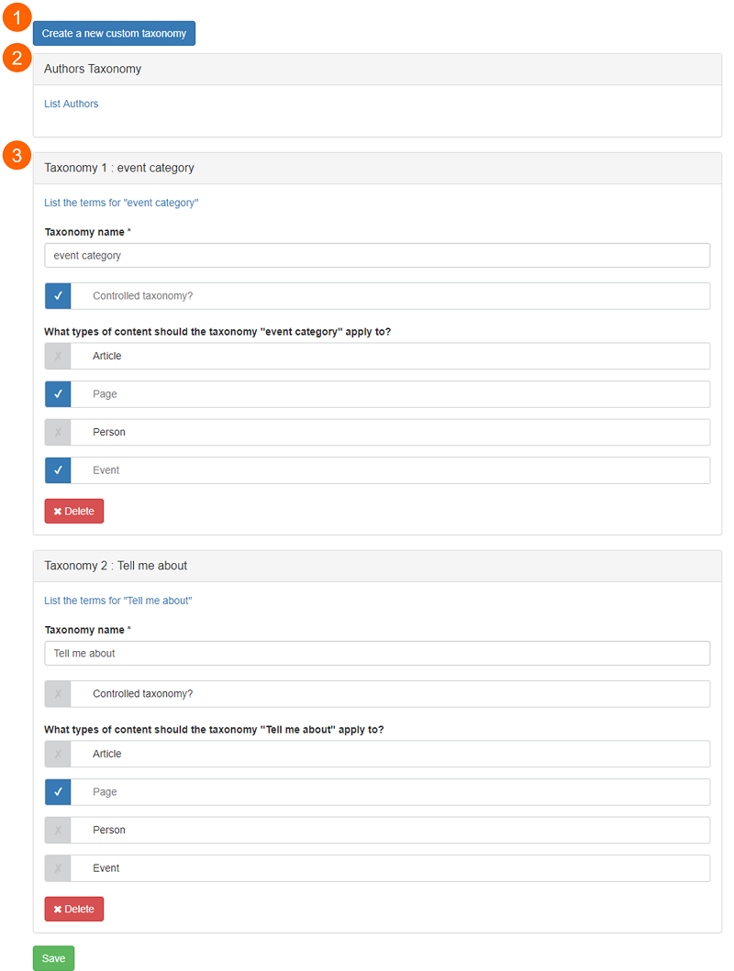Click orange step marker number 2

tap(17, 58)
